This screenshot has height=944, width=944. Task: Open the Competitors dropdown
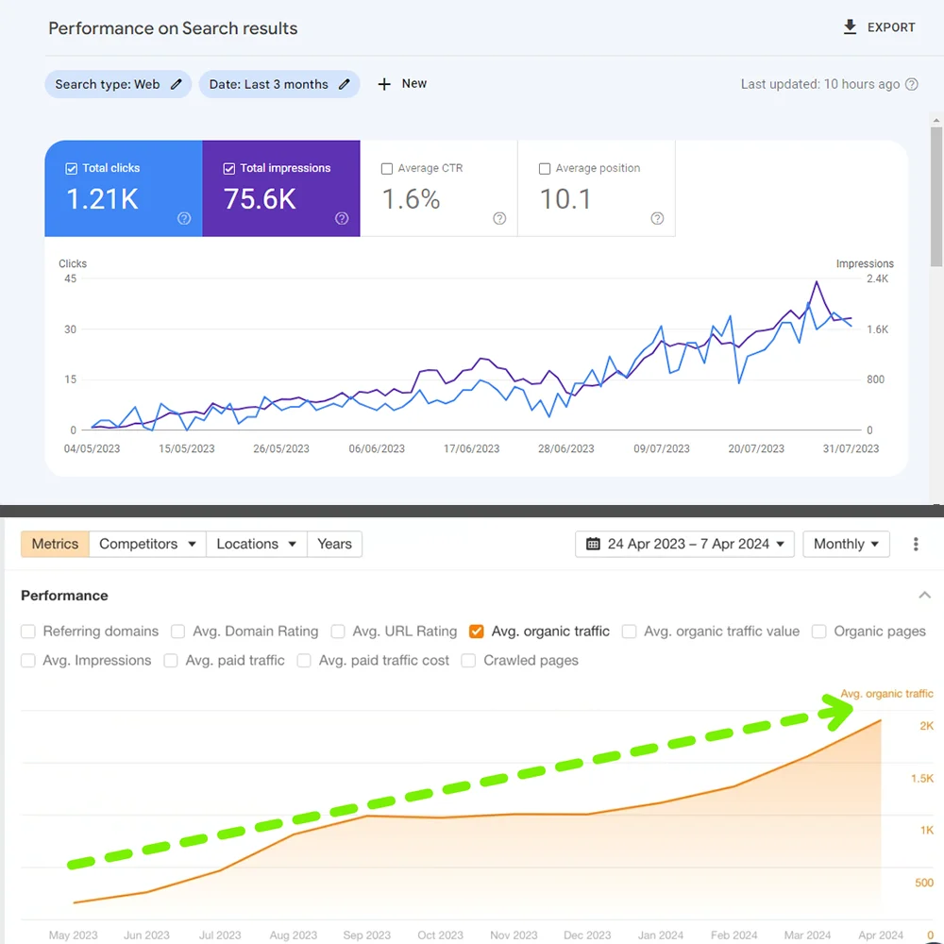coord(147,544)
